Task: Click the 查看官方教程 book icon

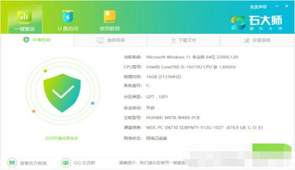Action: point(12,163)
